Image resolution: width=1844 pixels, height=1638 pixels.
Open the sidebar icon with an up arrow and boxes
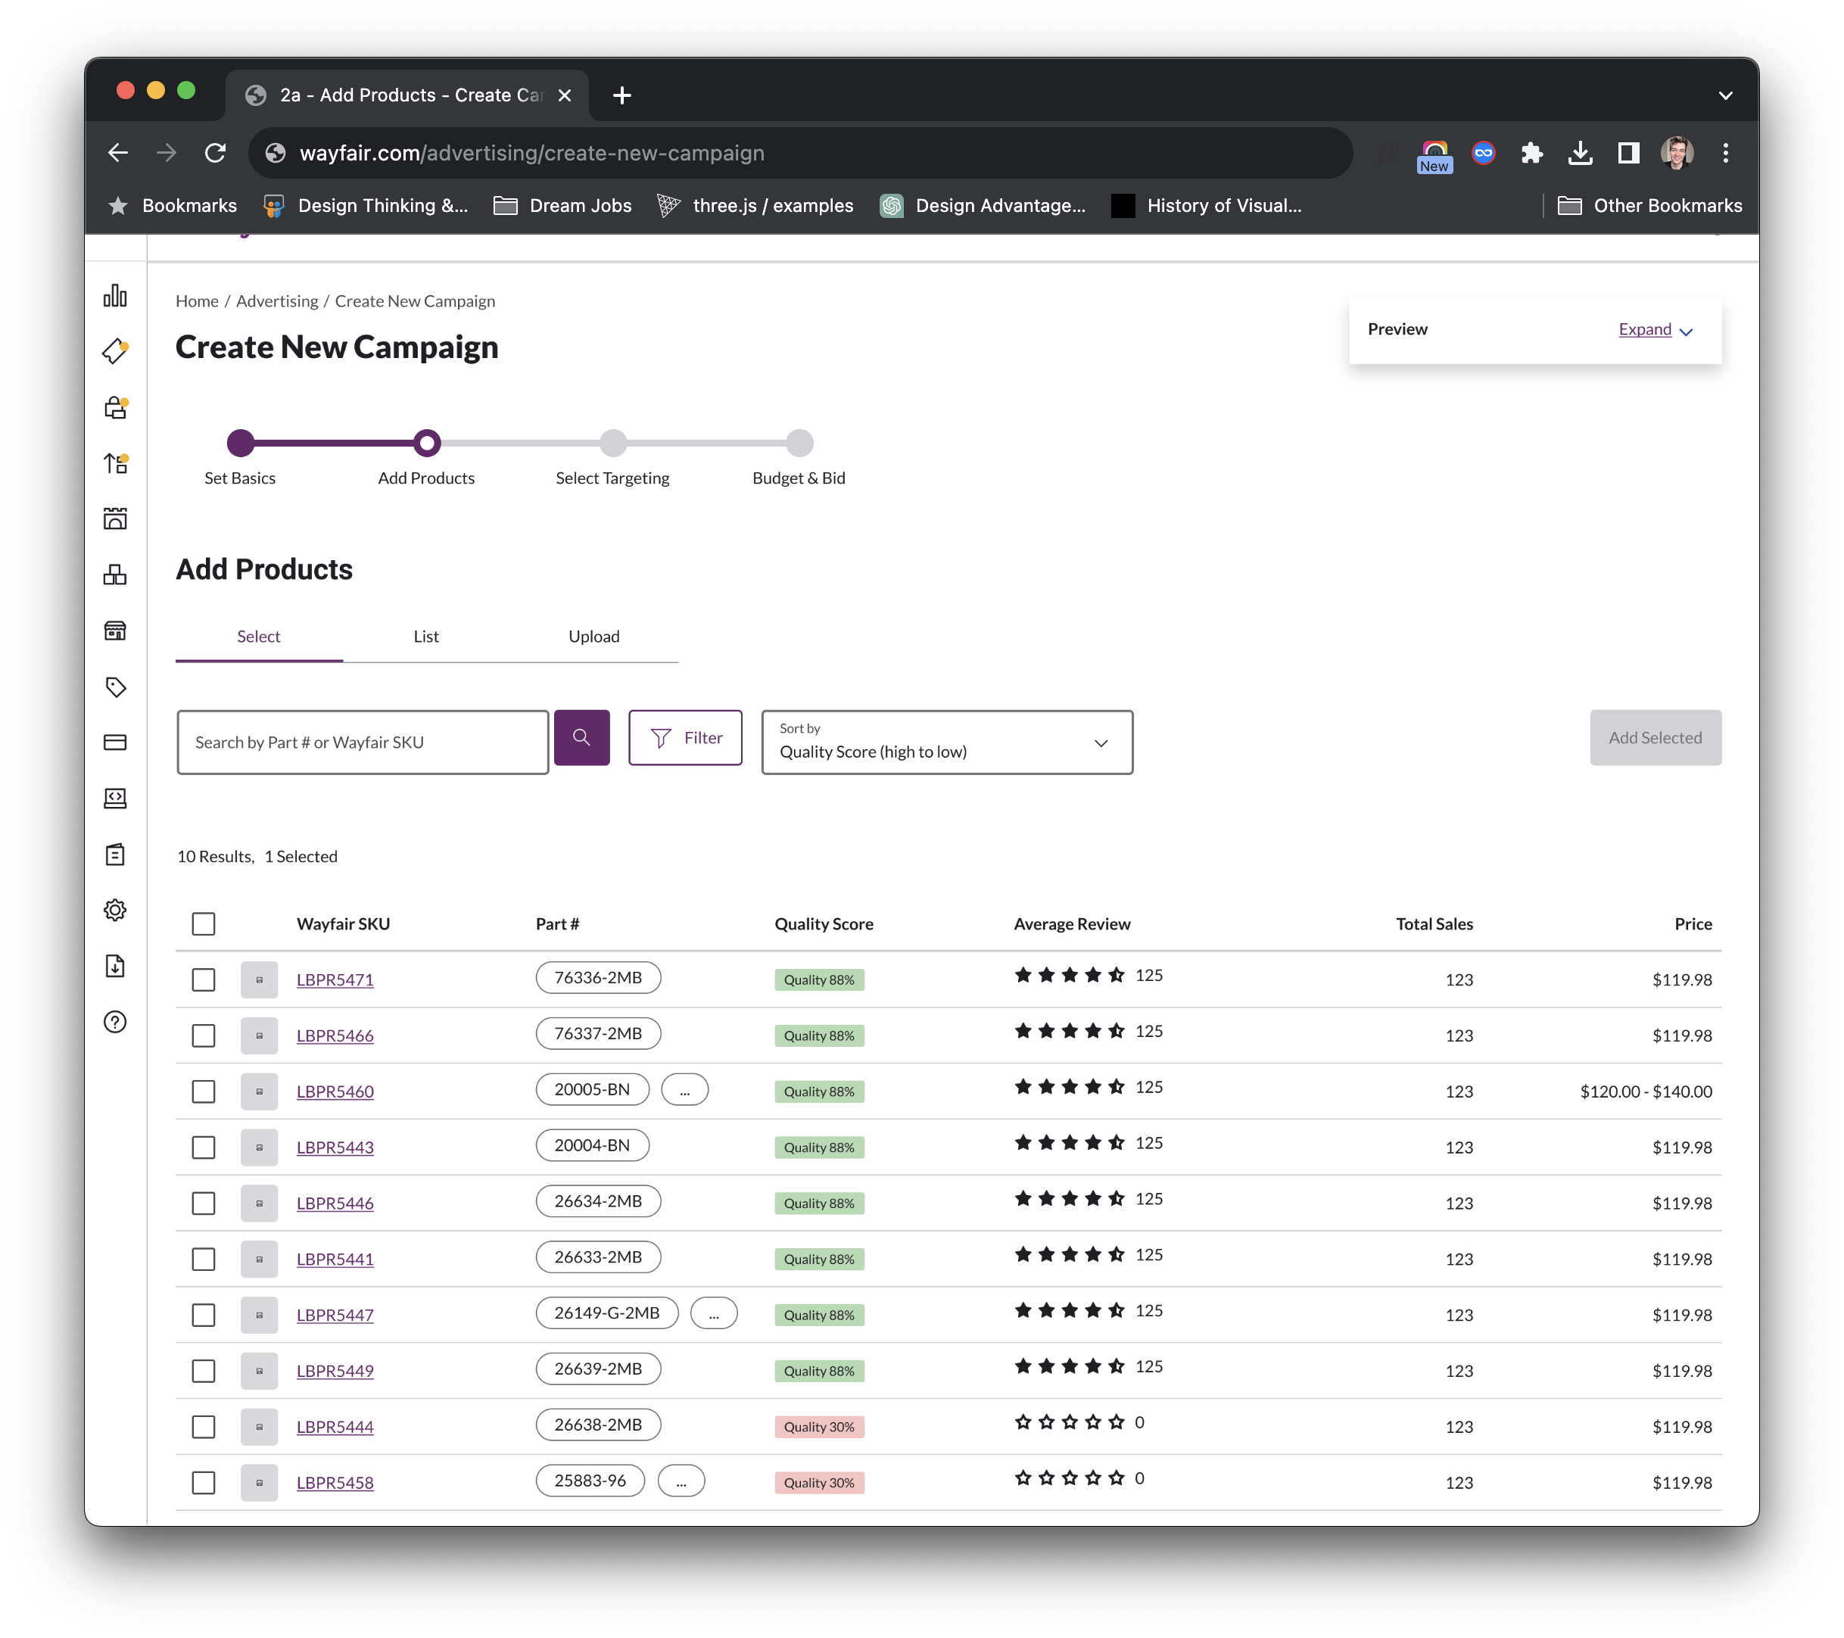[x=116, y=463]
